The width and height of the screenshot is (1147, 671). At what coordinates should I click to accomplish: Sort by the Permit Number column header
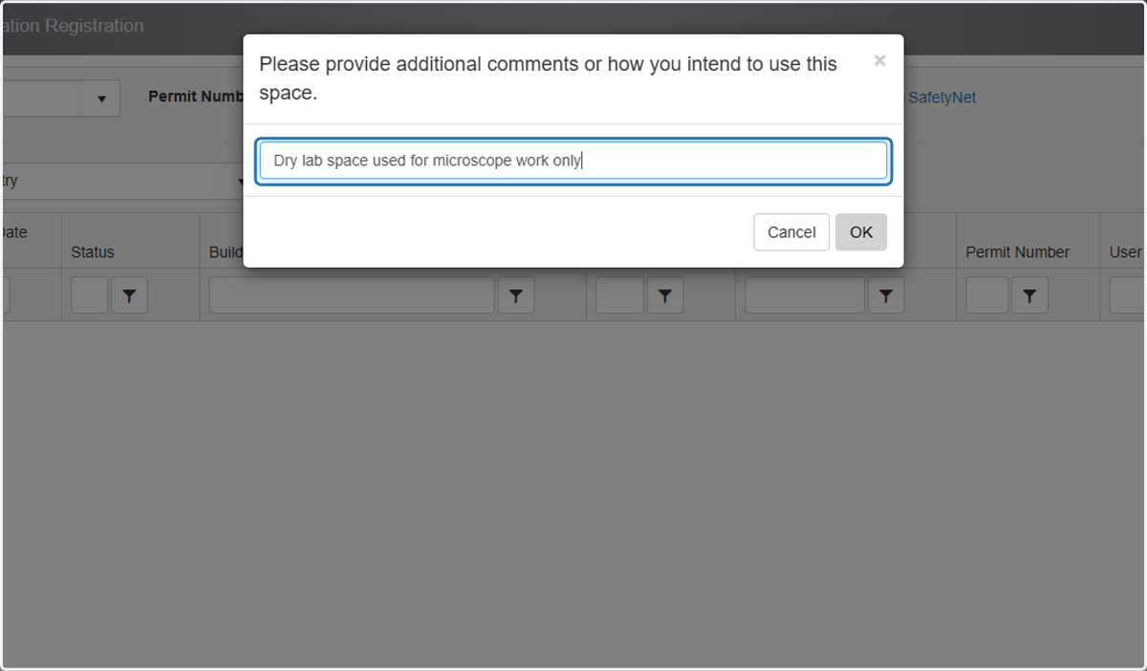1018,252
